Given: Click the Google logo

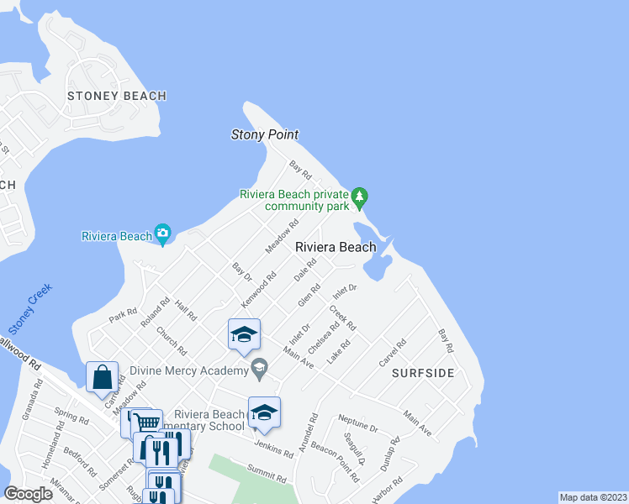Looking at the screenshot, I should point(28,494).
